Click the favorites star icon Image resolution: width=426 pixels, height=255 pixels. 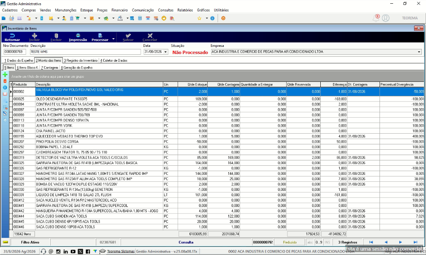point(199,18)
